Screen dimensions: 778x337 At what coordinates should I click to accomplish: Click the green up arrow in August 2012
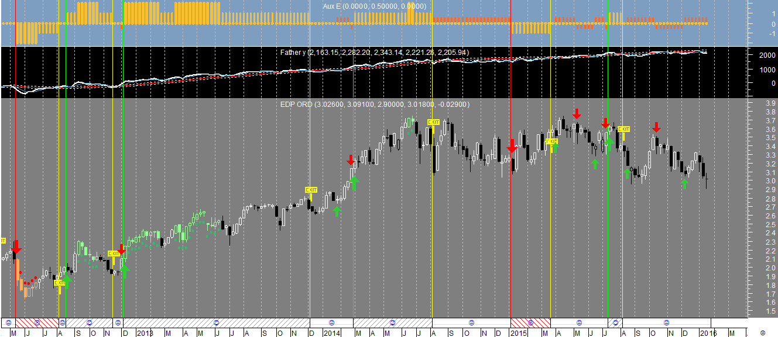[x=66, y=282]
